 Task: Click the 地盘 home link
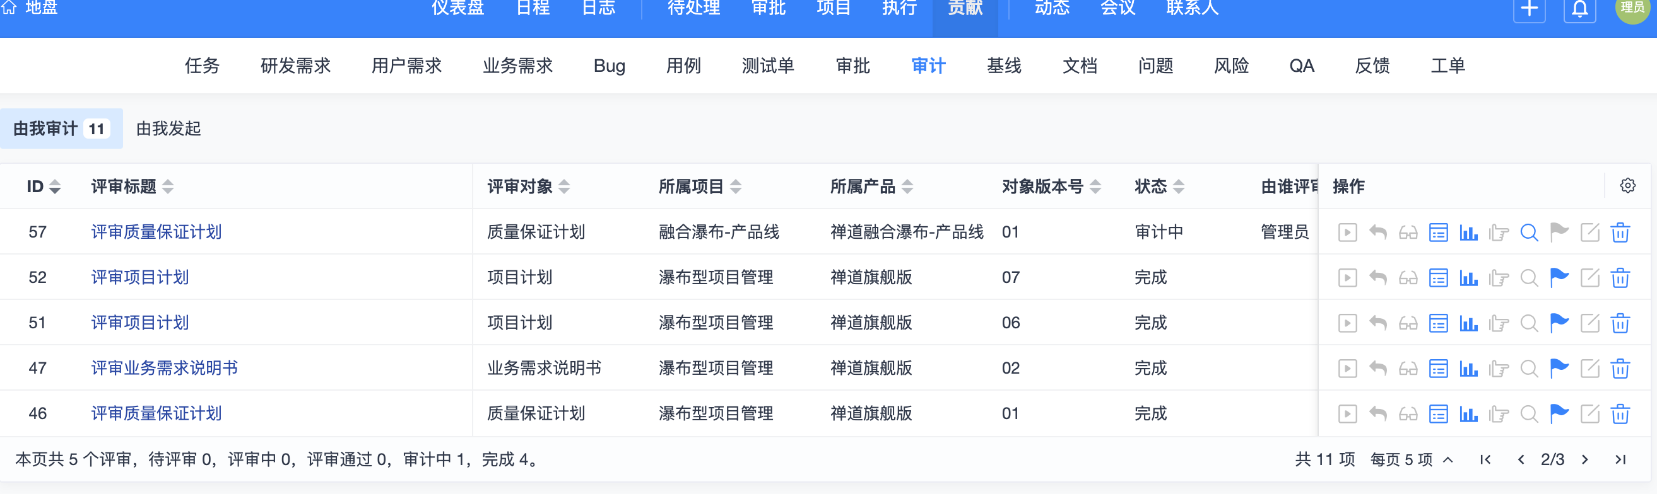(31, 8)
